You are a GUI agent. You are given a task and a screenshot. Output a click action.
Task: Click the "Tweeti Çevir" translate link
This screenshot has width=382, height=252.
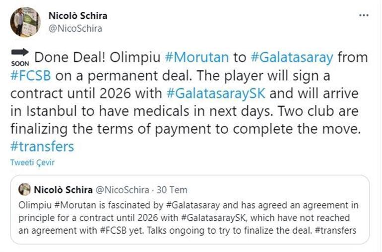point(33,162)
